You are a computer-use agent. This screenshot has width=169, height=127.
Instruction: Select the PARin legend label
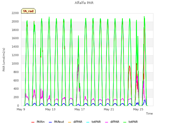click(x=40, y=122)
